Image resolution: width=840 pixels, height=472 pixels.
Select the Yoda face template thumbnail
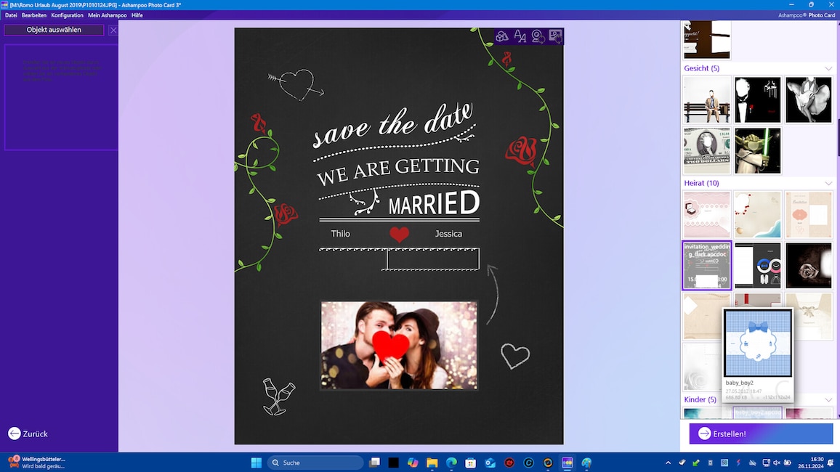(x=757, y=151)
